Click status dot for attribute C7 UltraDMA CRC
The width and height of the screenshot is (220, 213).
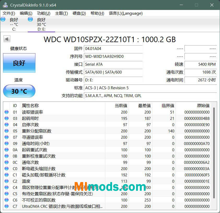pyautogui.click(x=7, y=206)
